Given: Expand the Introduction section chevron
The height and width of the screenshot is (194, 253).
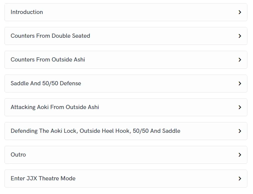Looking at the screenshot, I should [240, 12].
